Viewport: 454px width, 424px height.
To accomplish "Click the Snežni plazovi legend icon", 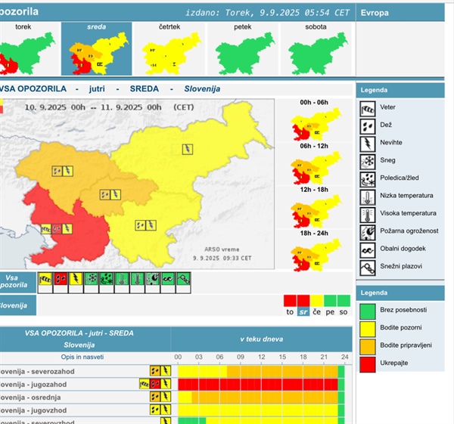I will click(368, 268).
